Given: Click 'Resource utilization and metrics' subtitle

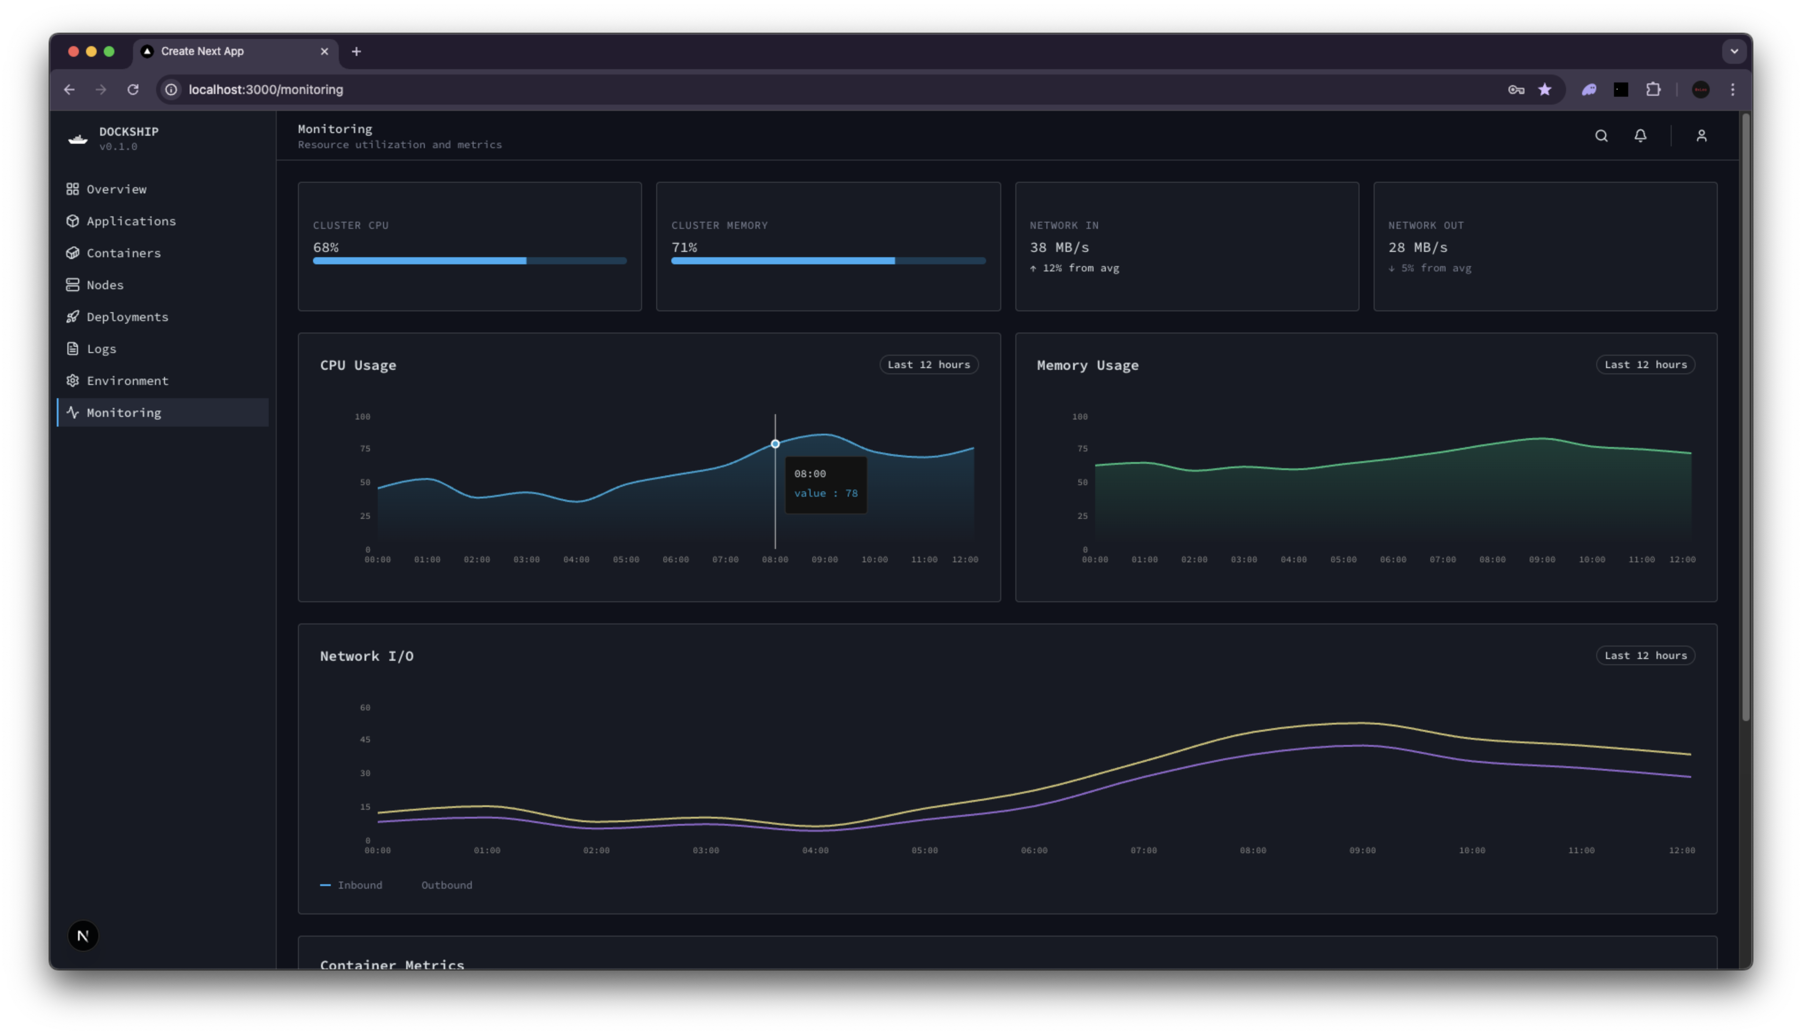Looking at the screenshot, I should pyautogui.click(x=400, y=144).
